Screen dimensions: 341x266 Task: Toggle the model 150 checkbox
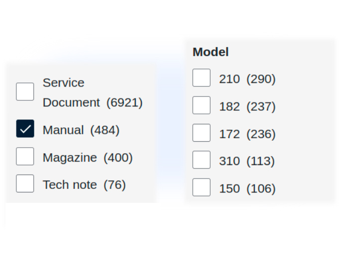202,187
